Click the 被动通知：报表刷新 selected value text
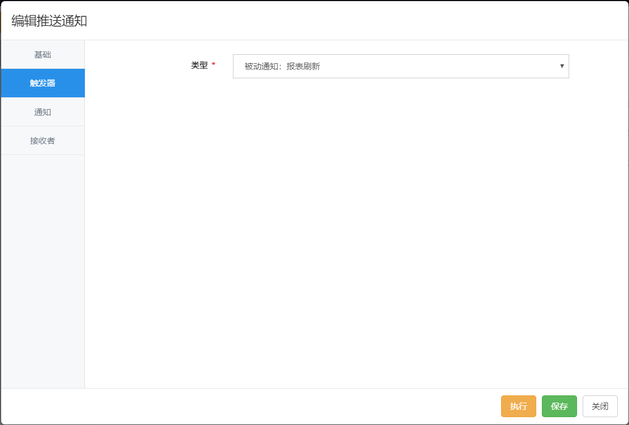629x425 pixels. pyautogui.click(x=282, y=67)
